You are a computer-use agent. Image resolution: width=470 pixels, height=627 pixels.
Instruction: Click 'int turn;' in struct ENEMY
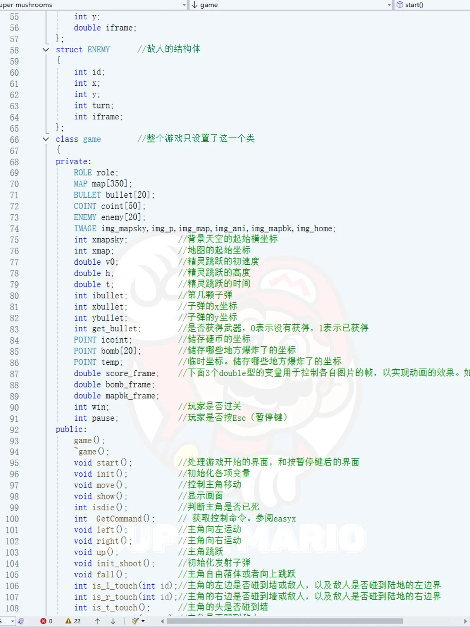click(x=94, y=106)
